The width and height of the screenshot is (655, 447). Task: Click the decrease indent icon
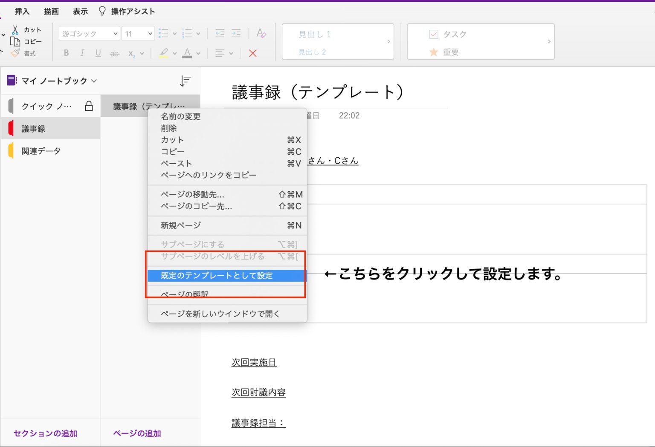pyautogui.click(x=219, y=33)
